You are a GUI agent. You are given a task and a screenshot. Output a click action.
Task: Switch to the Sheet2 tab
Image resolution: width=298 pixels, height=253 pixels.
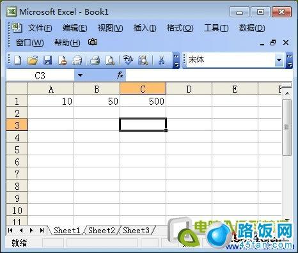[102, 230]
